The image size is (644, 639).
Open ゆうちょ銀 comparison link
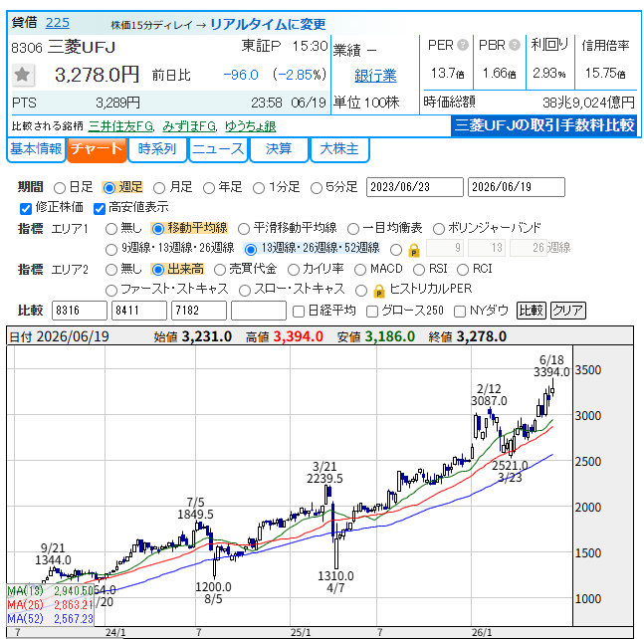tap(251, 126)
